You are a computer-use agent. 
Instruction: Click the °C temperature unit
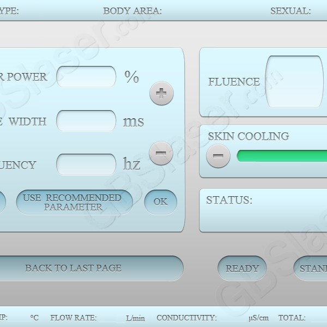coord(34,318)
